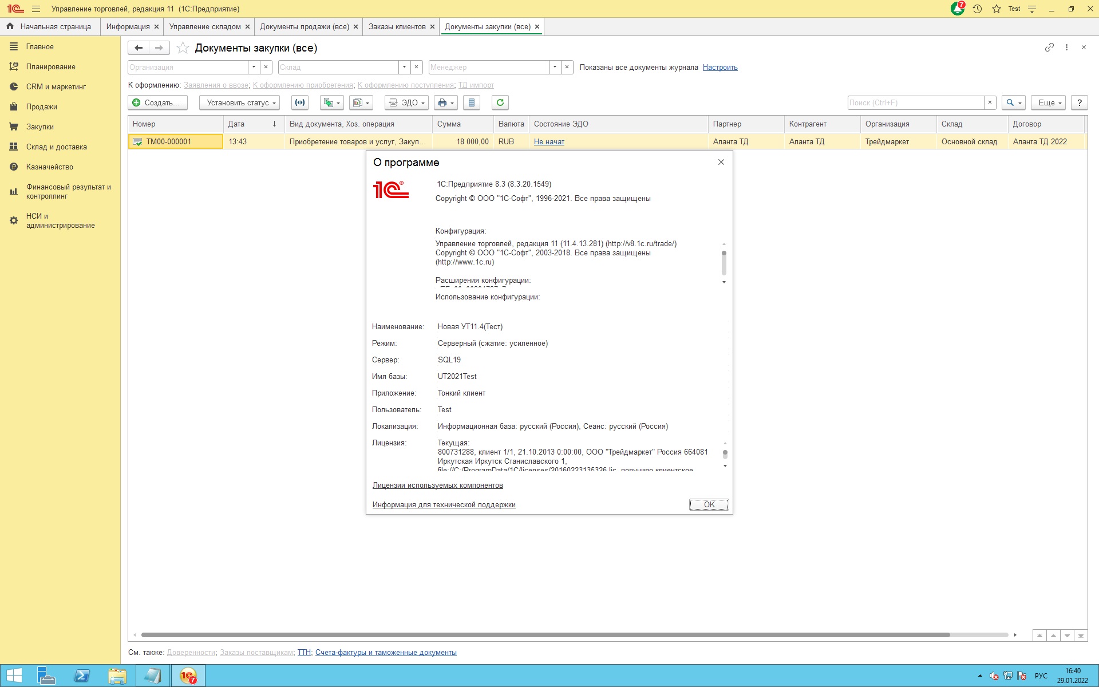This screenshot has width=1099, height=687.
Task: Clear the Менеджер filter with X
Action: [567, 67]
